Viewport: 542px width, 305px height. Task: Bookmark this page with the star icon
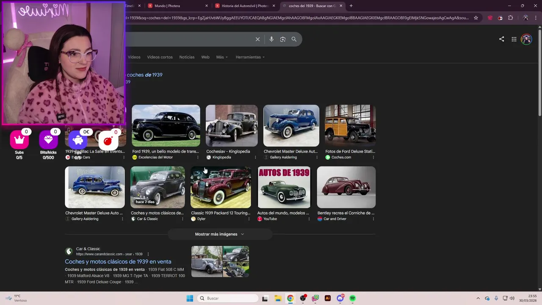476,18
